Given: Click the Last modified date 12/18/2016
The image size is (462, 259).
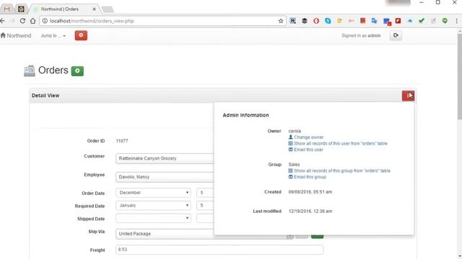Looking at the screenshot, I should coord(310,211).
